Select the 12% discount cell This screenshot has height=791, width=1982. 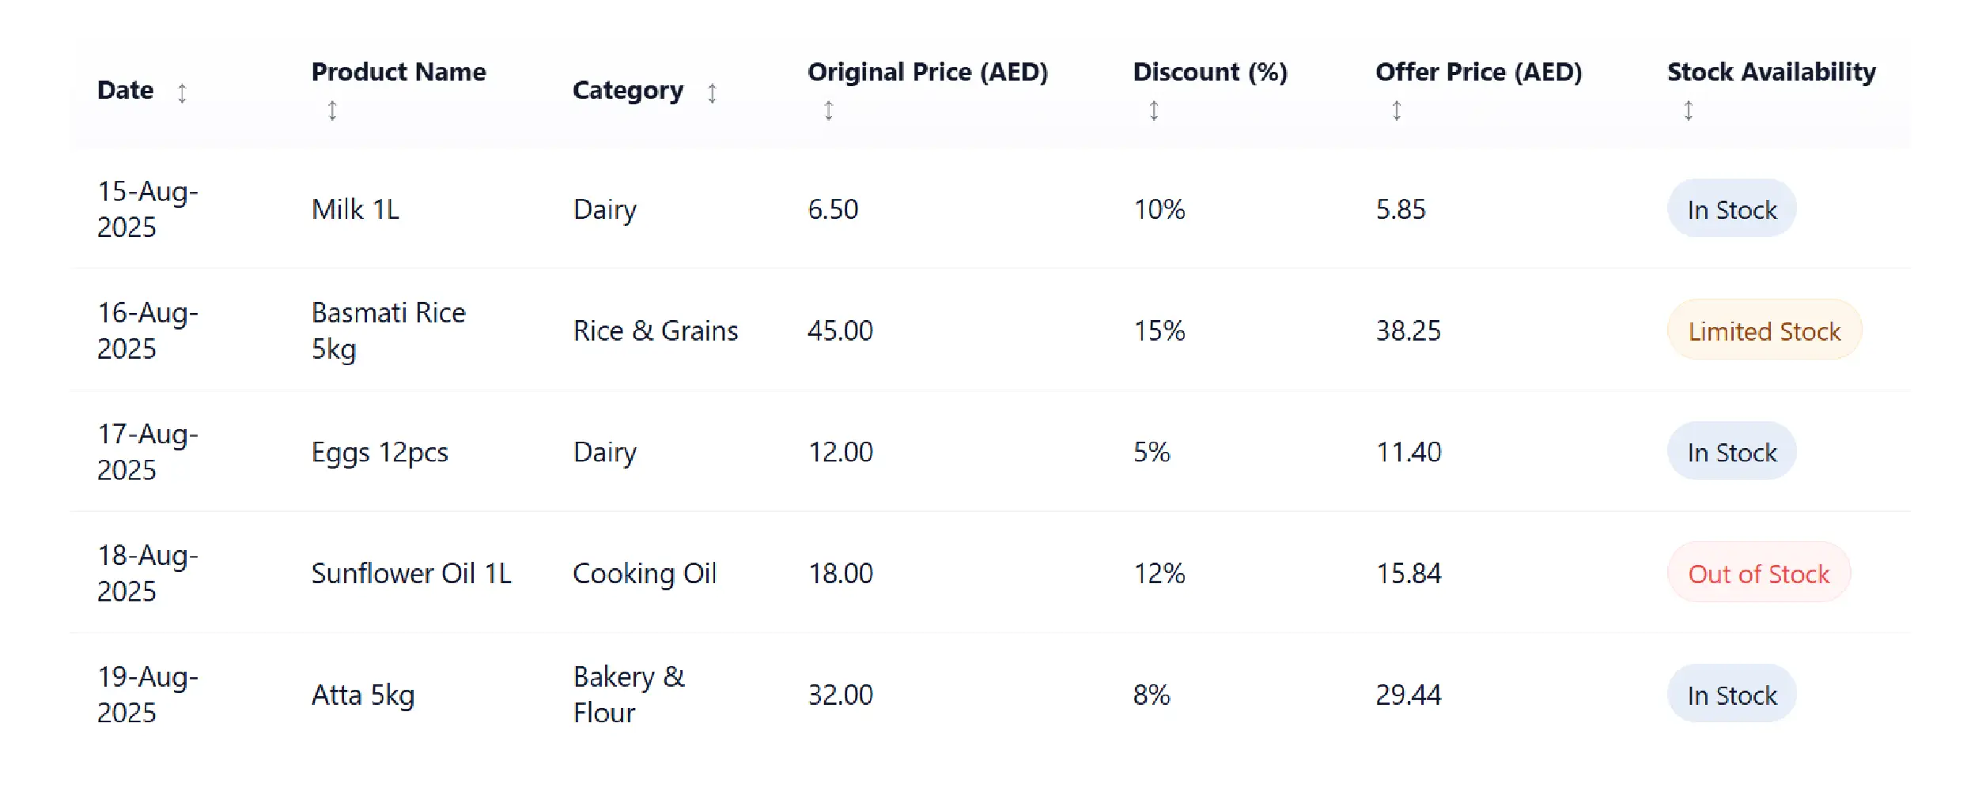click(1159, 574)
